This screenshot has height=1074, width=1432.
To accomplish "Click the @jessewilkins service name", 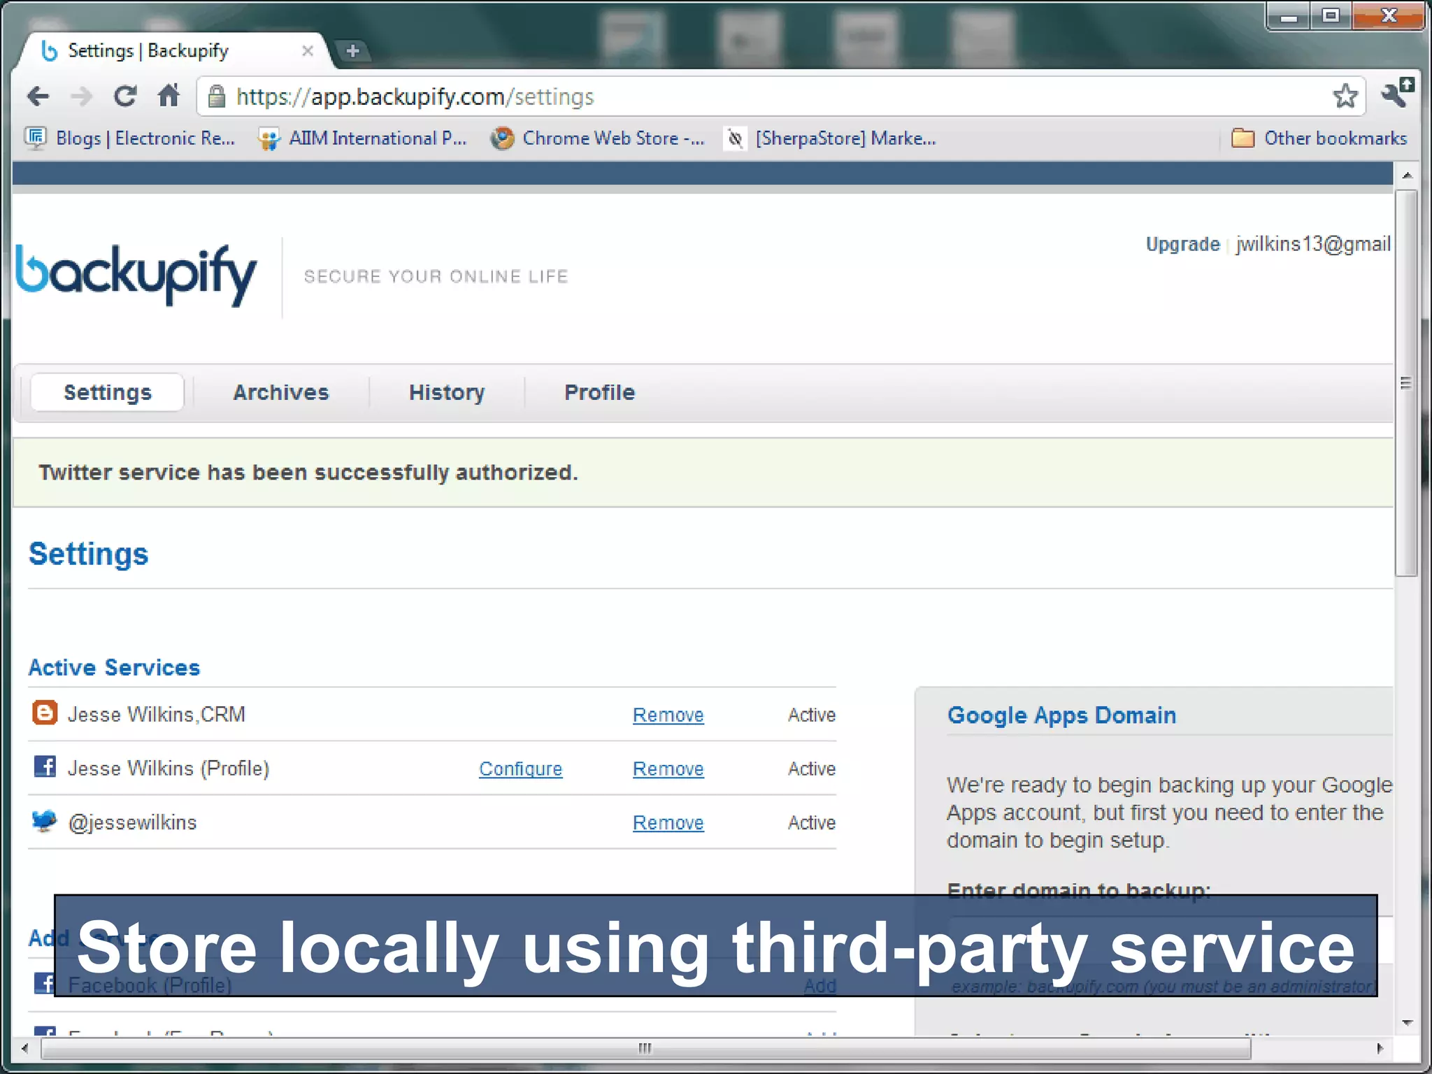I will pos(132,822).
